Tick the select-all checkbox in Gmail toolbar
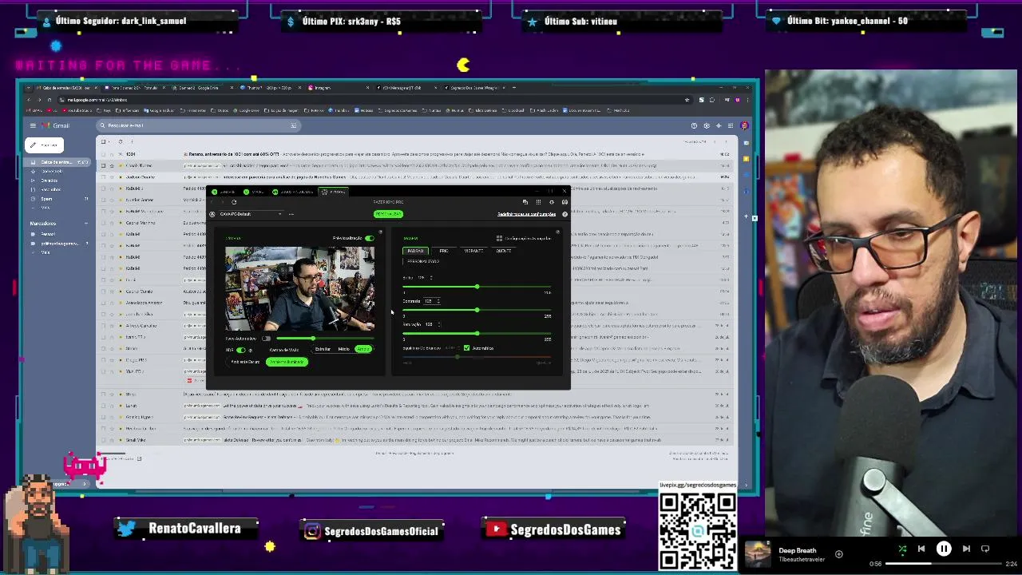 [103, 142]
